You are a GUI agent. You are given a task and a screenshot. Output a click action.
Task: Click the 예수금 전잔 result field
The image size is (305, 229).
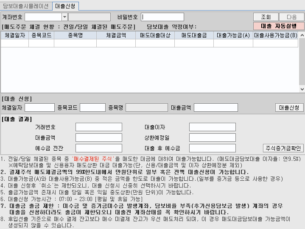coord(99,148)
